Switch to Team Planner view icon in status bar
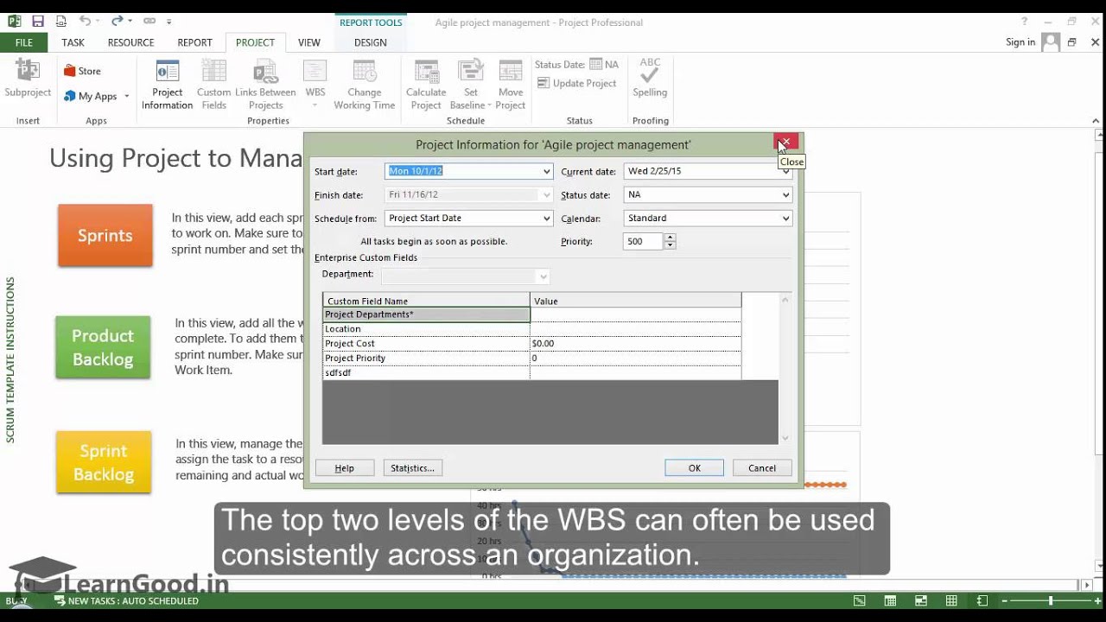This screenshot has width=1106, height=622. (921, 601)
